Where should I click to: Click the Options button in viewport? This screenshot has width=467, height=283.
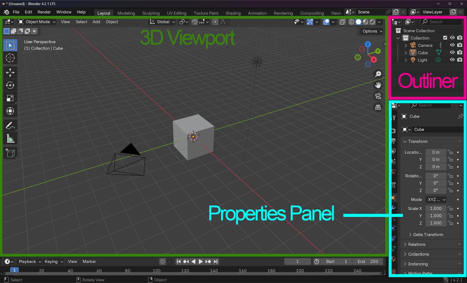372,31
